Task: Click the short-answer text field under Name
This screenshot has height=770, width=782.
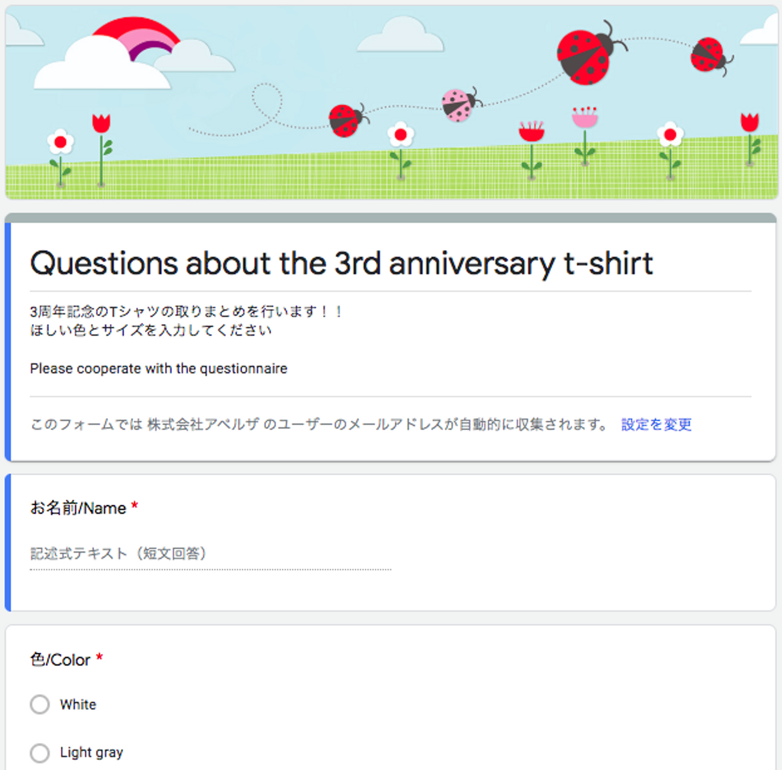Action: (210, 554)
